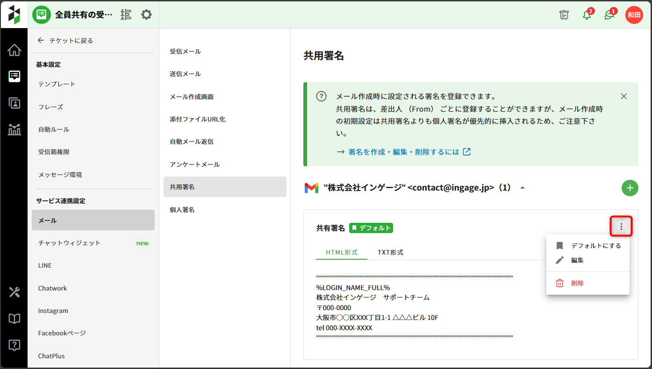Screen dimensions: 652x369
Task: Dismiss the green info banner
Action: tap(623, 96)
